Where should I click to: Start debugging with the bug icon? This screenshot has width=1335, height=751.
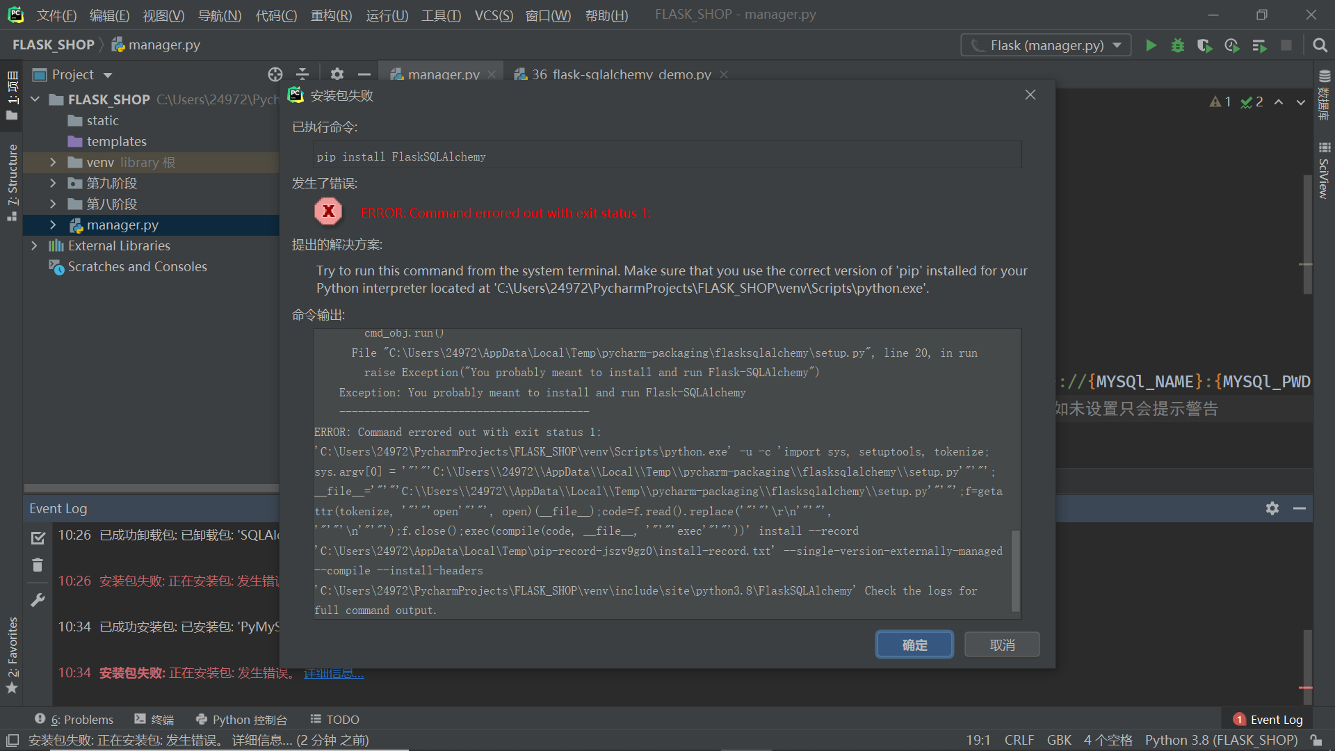(x=1178, y=45)
